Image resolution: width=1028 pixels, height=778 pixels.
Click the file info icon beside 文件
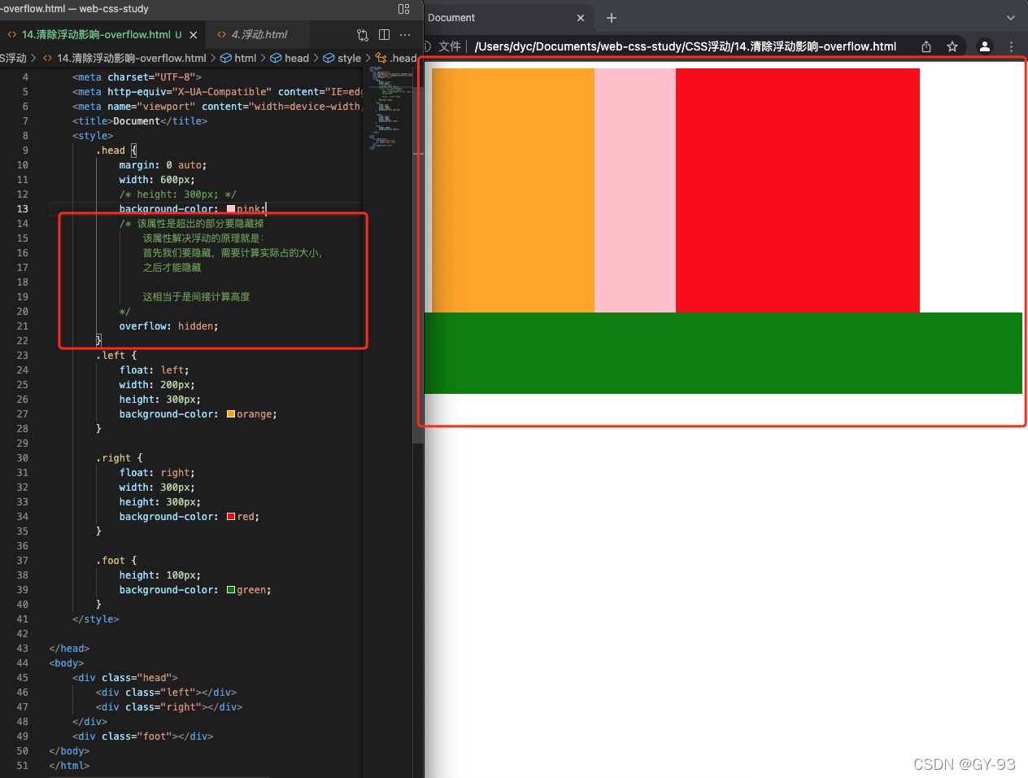(427, 46)
